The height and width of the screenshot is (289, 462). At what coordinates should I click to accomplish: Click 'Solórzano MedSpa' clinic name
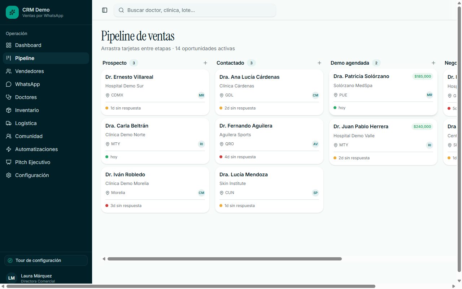click(x=353, y=86)
